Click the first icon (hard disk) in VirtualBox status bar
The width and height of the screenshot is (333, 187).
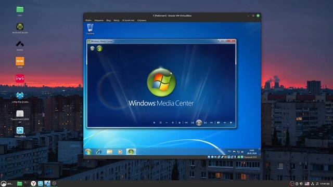209,157
